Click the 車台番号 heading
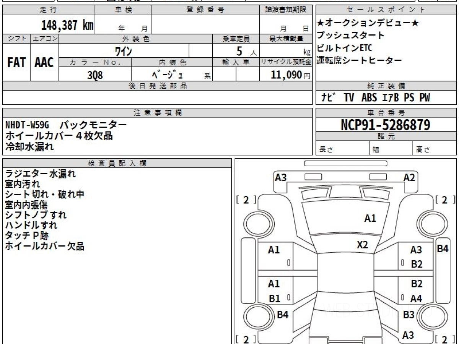Screen dimensions: 459x344 coord(386,113)
